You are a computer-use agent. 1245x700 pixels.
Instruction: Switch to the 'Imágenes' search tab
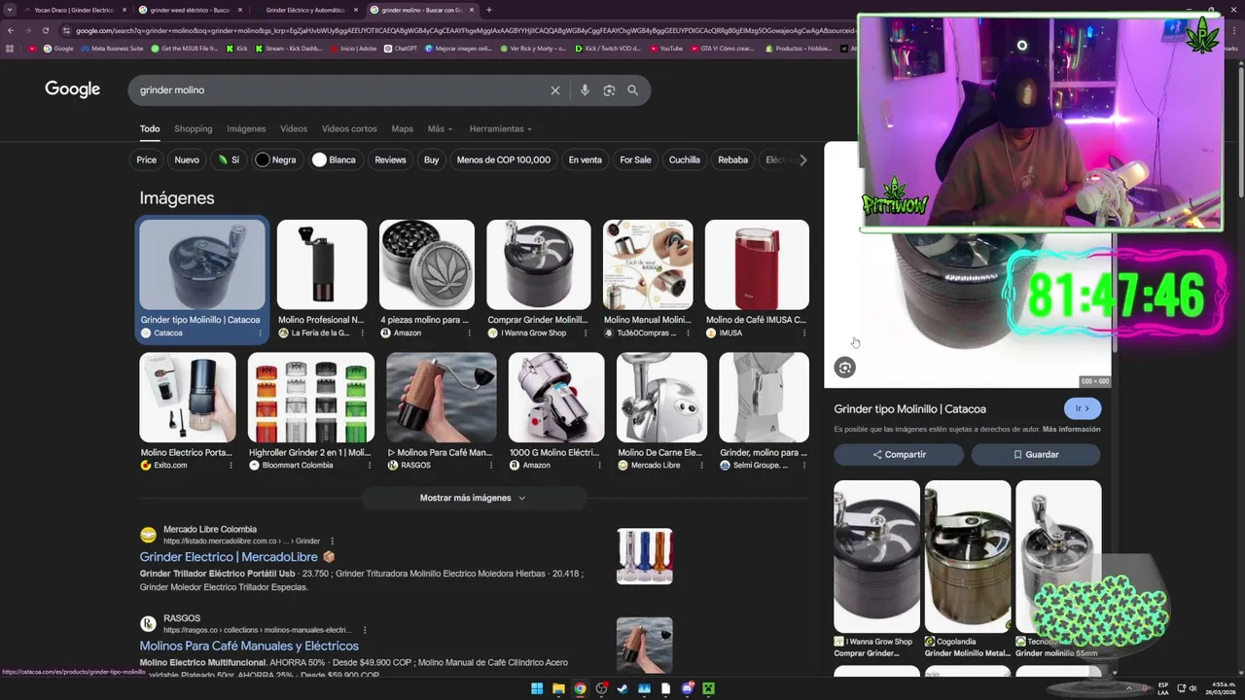pos(246,129)
